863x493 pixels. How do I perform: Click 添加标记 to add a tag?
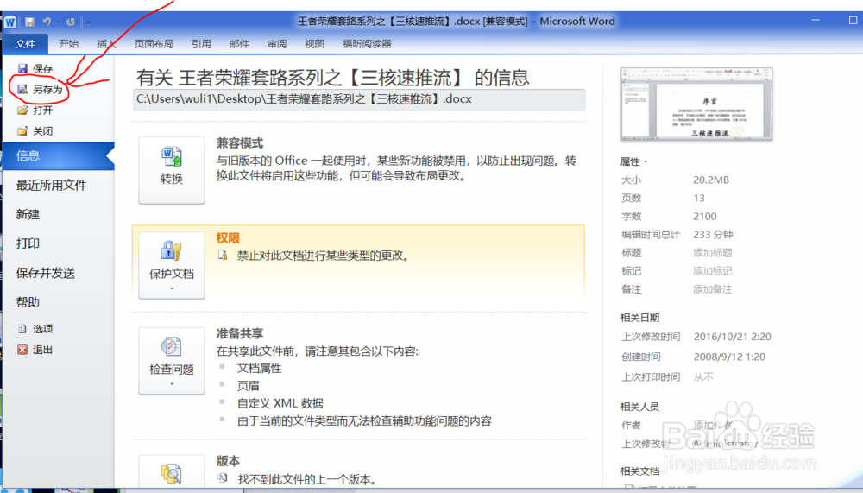click(x=713, y=271)
